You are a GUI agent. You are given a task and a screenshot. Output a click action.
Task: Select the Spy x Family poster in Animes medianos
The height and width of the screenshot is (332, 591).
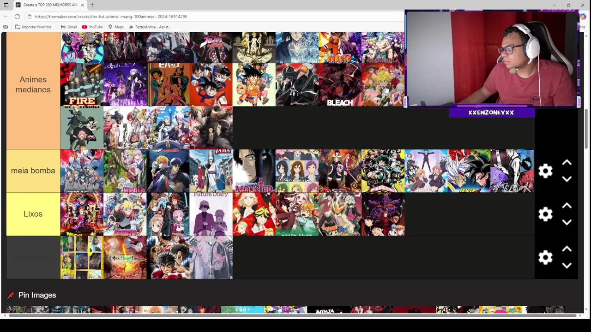point(82,128)
